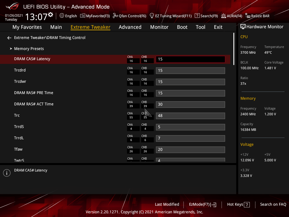Open Qfan Control(F6) fan icon
The width and height of the screenshot is (289, 217).
click(x=115, y=16)
